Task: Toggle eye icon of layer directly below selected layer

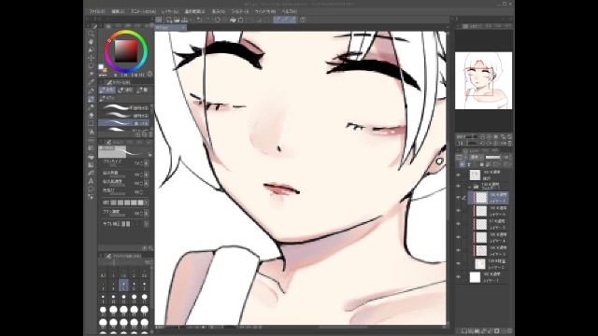Action: (x=459, y=211)
